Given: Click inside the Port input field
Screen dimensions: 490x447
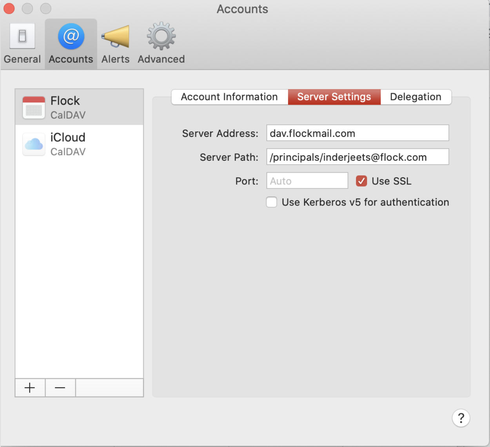Looking at the screenshot, I should pos(307,181).
